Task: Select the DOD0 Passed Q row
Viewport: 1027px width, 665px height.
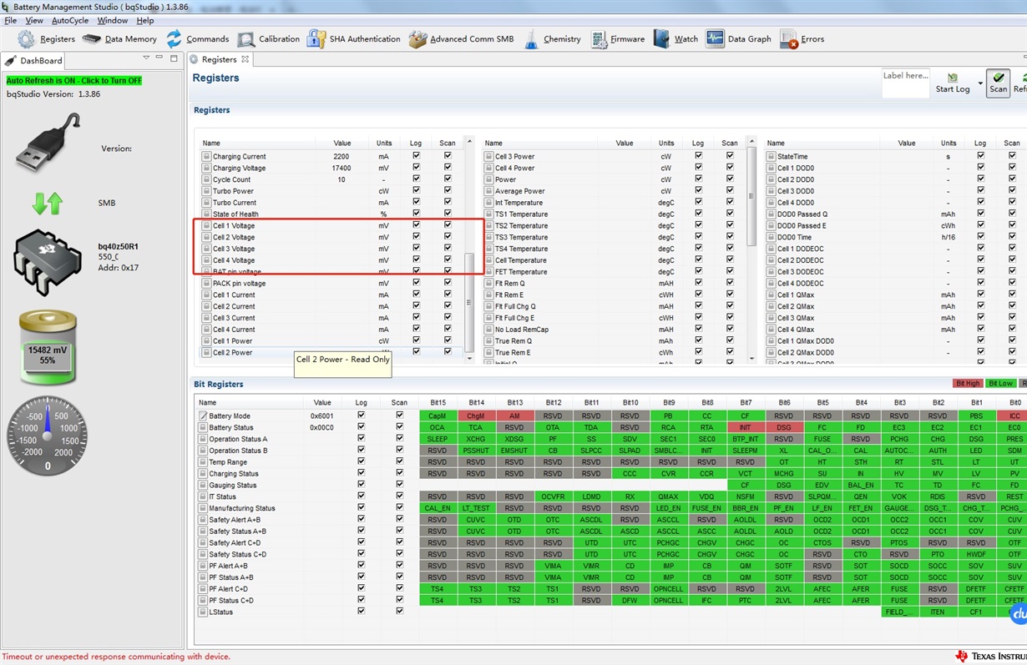Action: (896, 214)
